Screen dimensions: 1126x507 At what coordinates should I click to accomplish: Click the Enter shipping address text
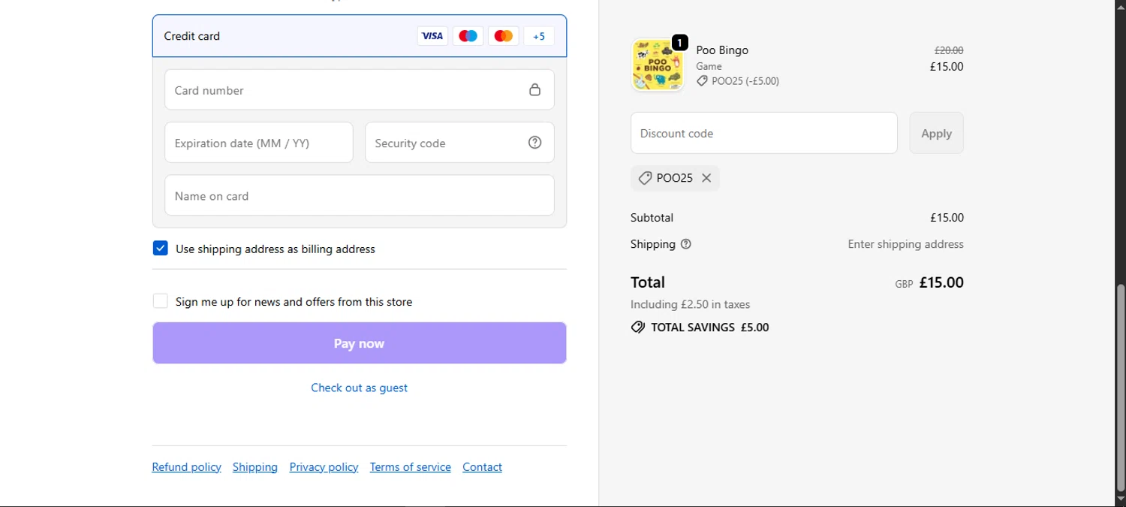pos(906,244)
